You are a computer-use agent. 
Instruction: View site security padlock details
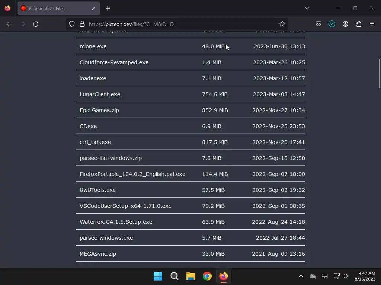click(82, 24)
